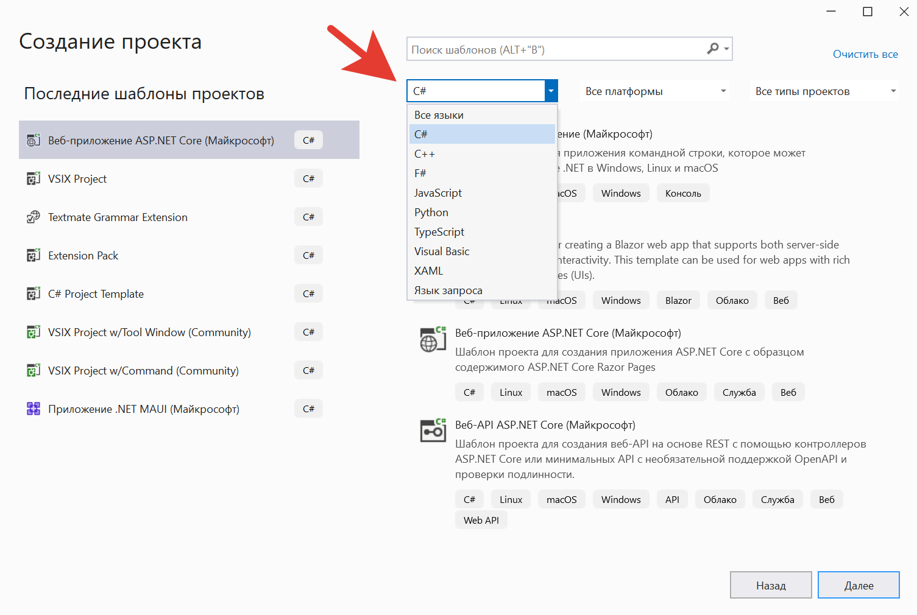
Task: Select C# Project Template in recent list
Action: pos(189,293)
